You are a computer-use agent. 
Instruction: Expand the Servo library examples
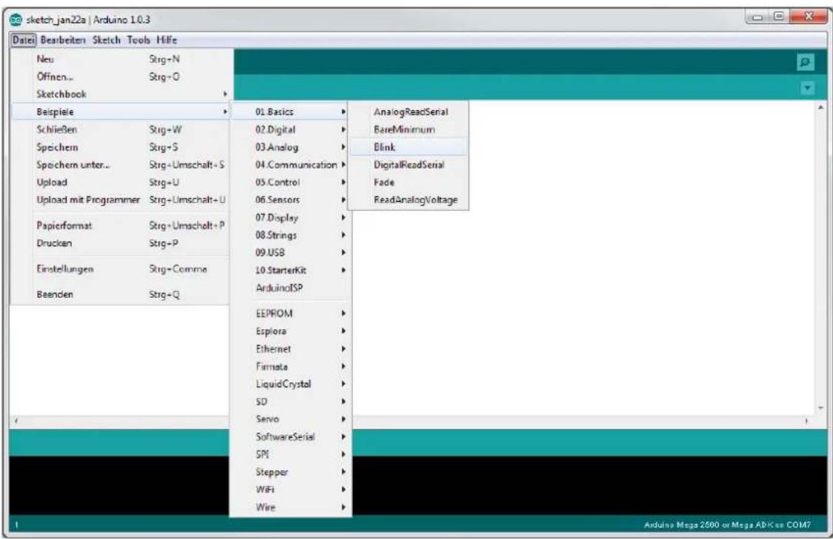pos(291,419)
